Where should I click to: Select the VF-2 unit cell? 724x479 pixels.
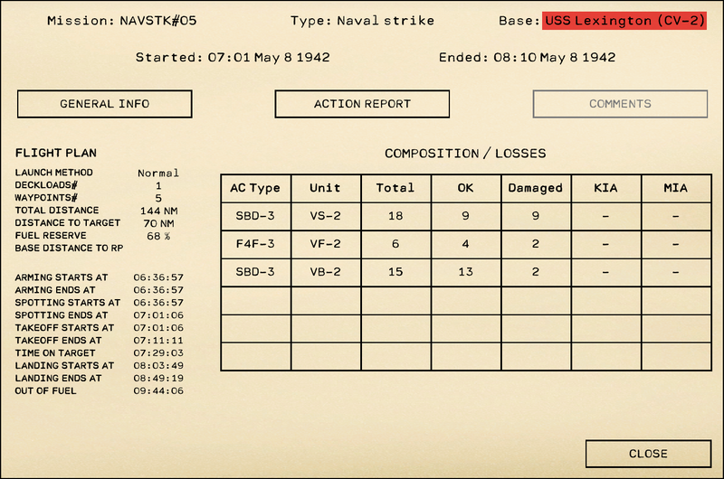click(x=326, y=244)
